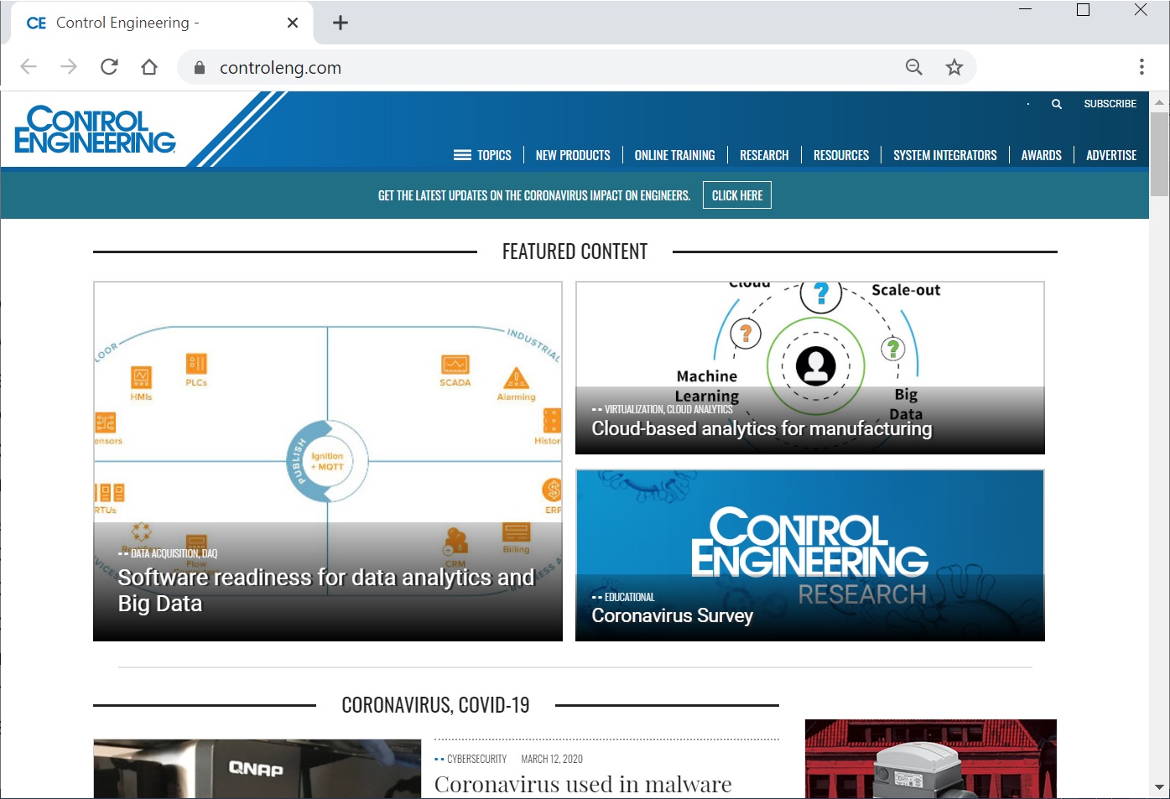Open the Resources menu

pos(841,155)
